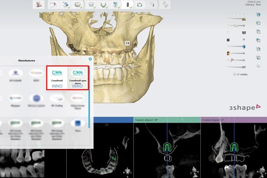This screenshot has height=178, width=267.
Task: Adjust the CT visibility slider
Action: (236, 67)
